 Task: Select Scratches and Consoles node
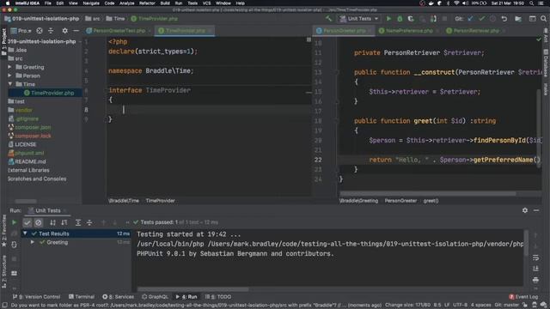[37, 179]
